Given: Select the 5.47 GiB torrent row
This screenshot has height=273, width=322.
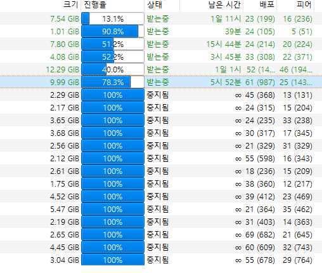Looking at the screenshot, I should (161, 209).
